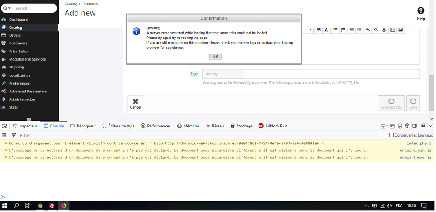Switch to Éditeur de style tab
The width and height of the screenshot is (436, 212).
pyautogui.click(x=118, y=126)
